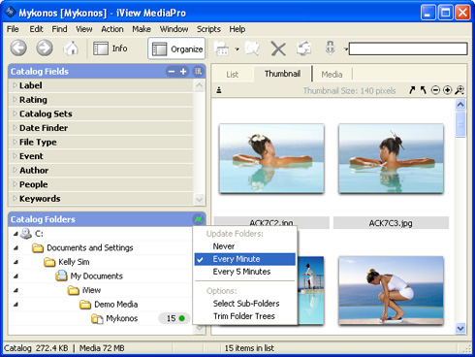Image resolution: width=475 pixels, height=357 pixels.
Task: Click the delete X toolbar icon
Action: 278,49
